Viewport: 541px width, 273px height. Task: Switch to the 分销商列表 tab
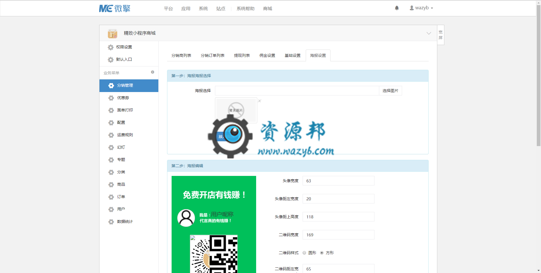(x=181, y=55)
